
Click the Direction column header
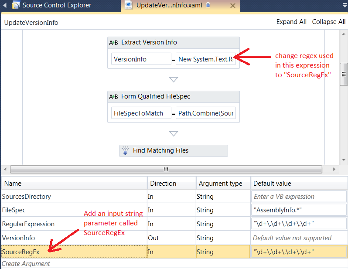pyautogui.click(x=172, y=183)
